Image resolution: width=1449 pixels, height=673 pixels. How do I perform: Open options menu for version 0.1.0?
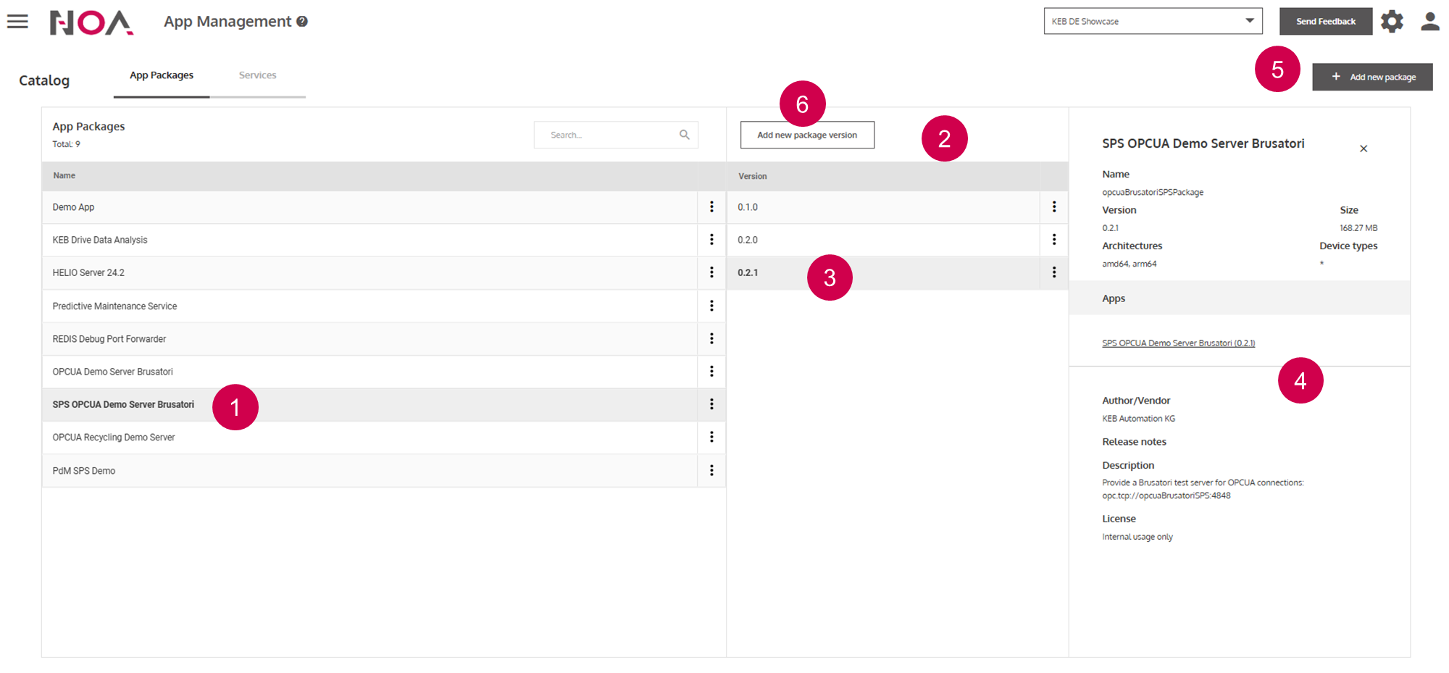tap(1053, 207)
